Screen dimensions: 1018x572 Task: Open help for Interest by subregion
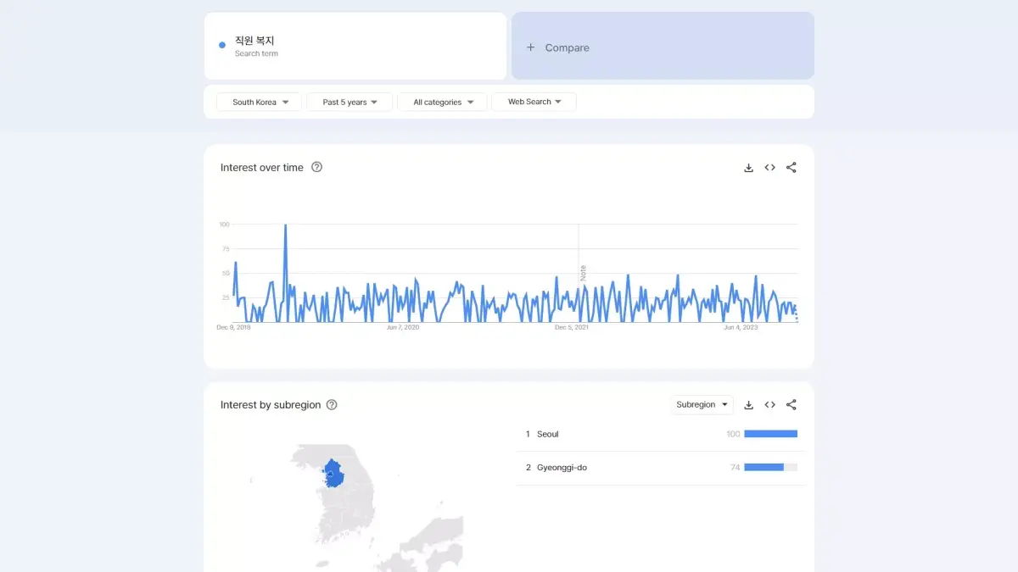click(x=332, y=405)
